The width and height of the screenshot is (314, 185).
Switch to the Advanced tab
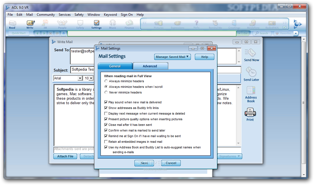[150, 66]
